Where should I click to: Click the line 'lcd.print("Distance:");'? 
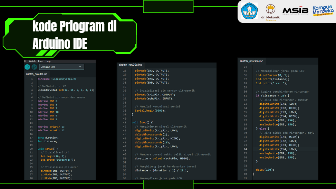tap(58, 160)
